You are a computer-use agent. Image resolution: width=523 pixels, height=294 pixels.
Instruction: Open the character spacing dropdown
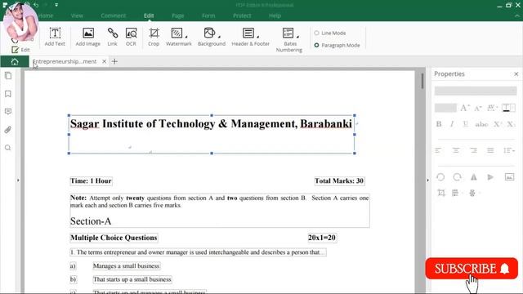pos(492,108)
